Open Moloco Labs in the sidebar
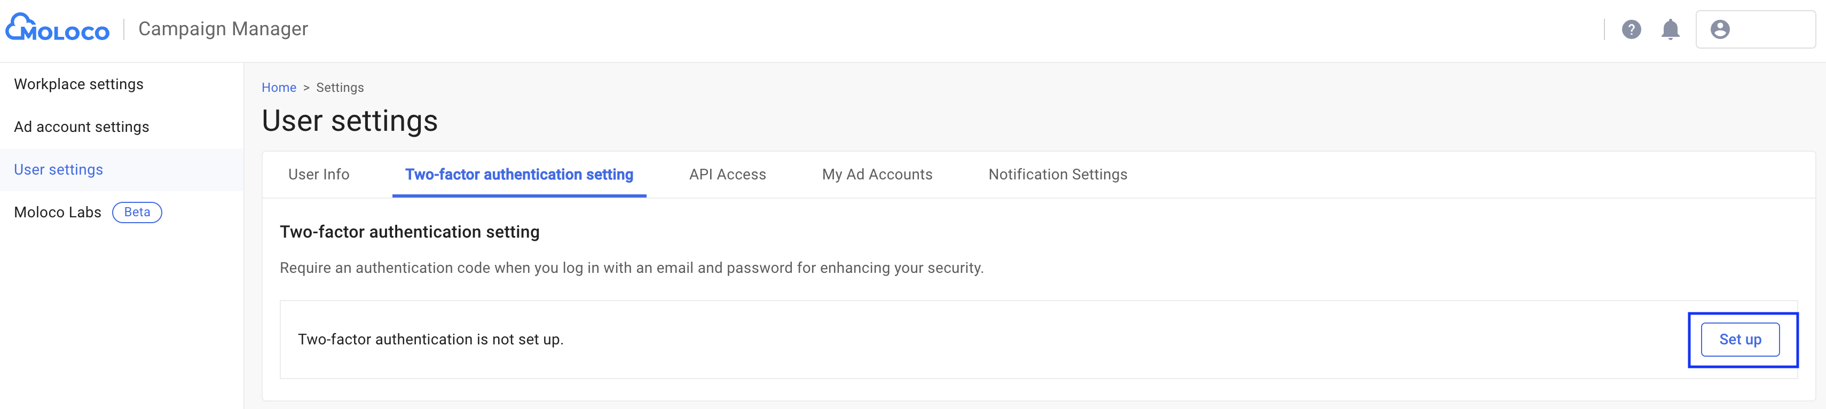1826x409 pixels. [58, 212]
